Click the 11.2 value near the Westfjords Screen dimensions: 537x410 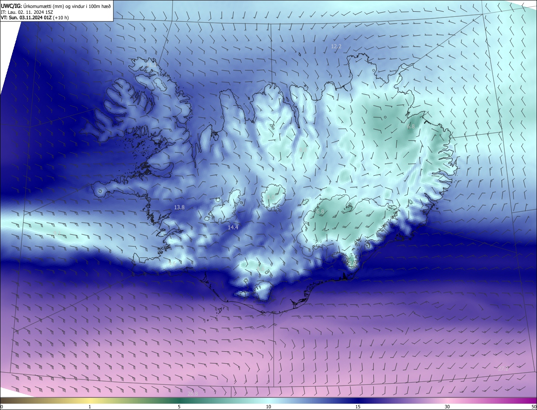point(152,65)
